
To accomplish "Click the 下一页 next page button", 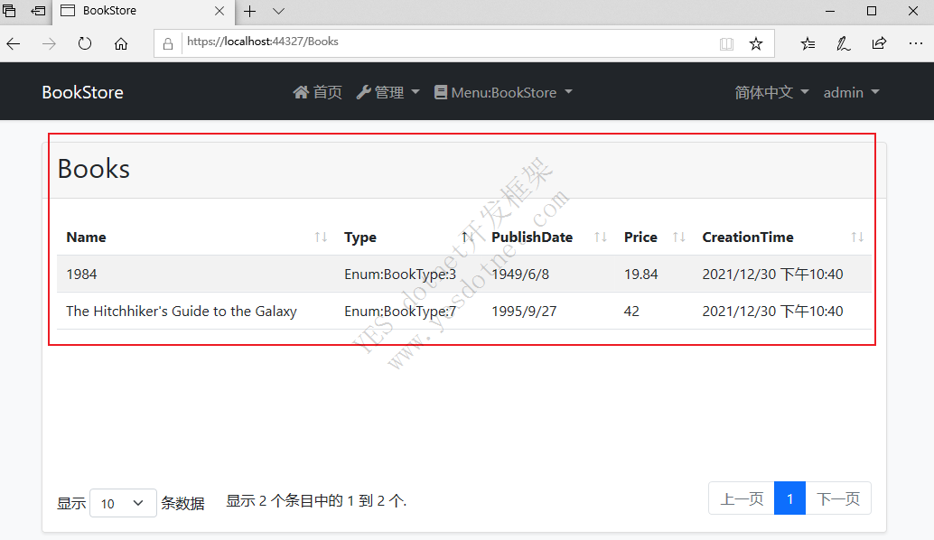I will (838, 498).
